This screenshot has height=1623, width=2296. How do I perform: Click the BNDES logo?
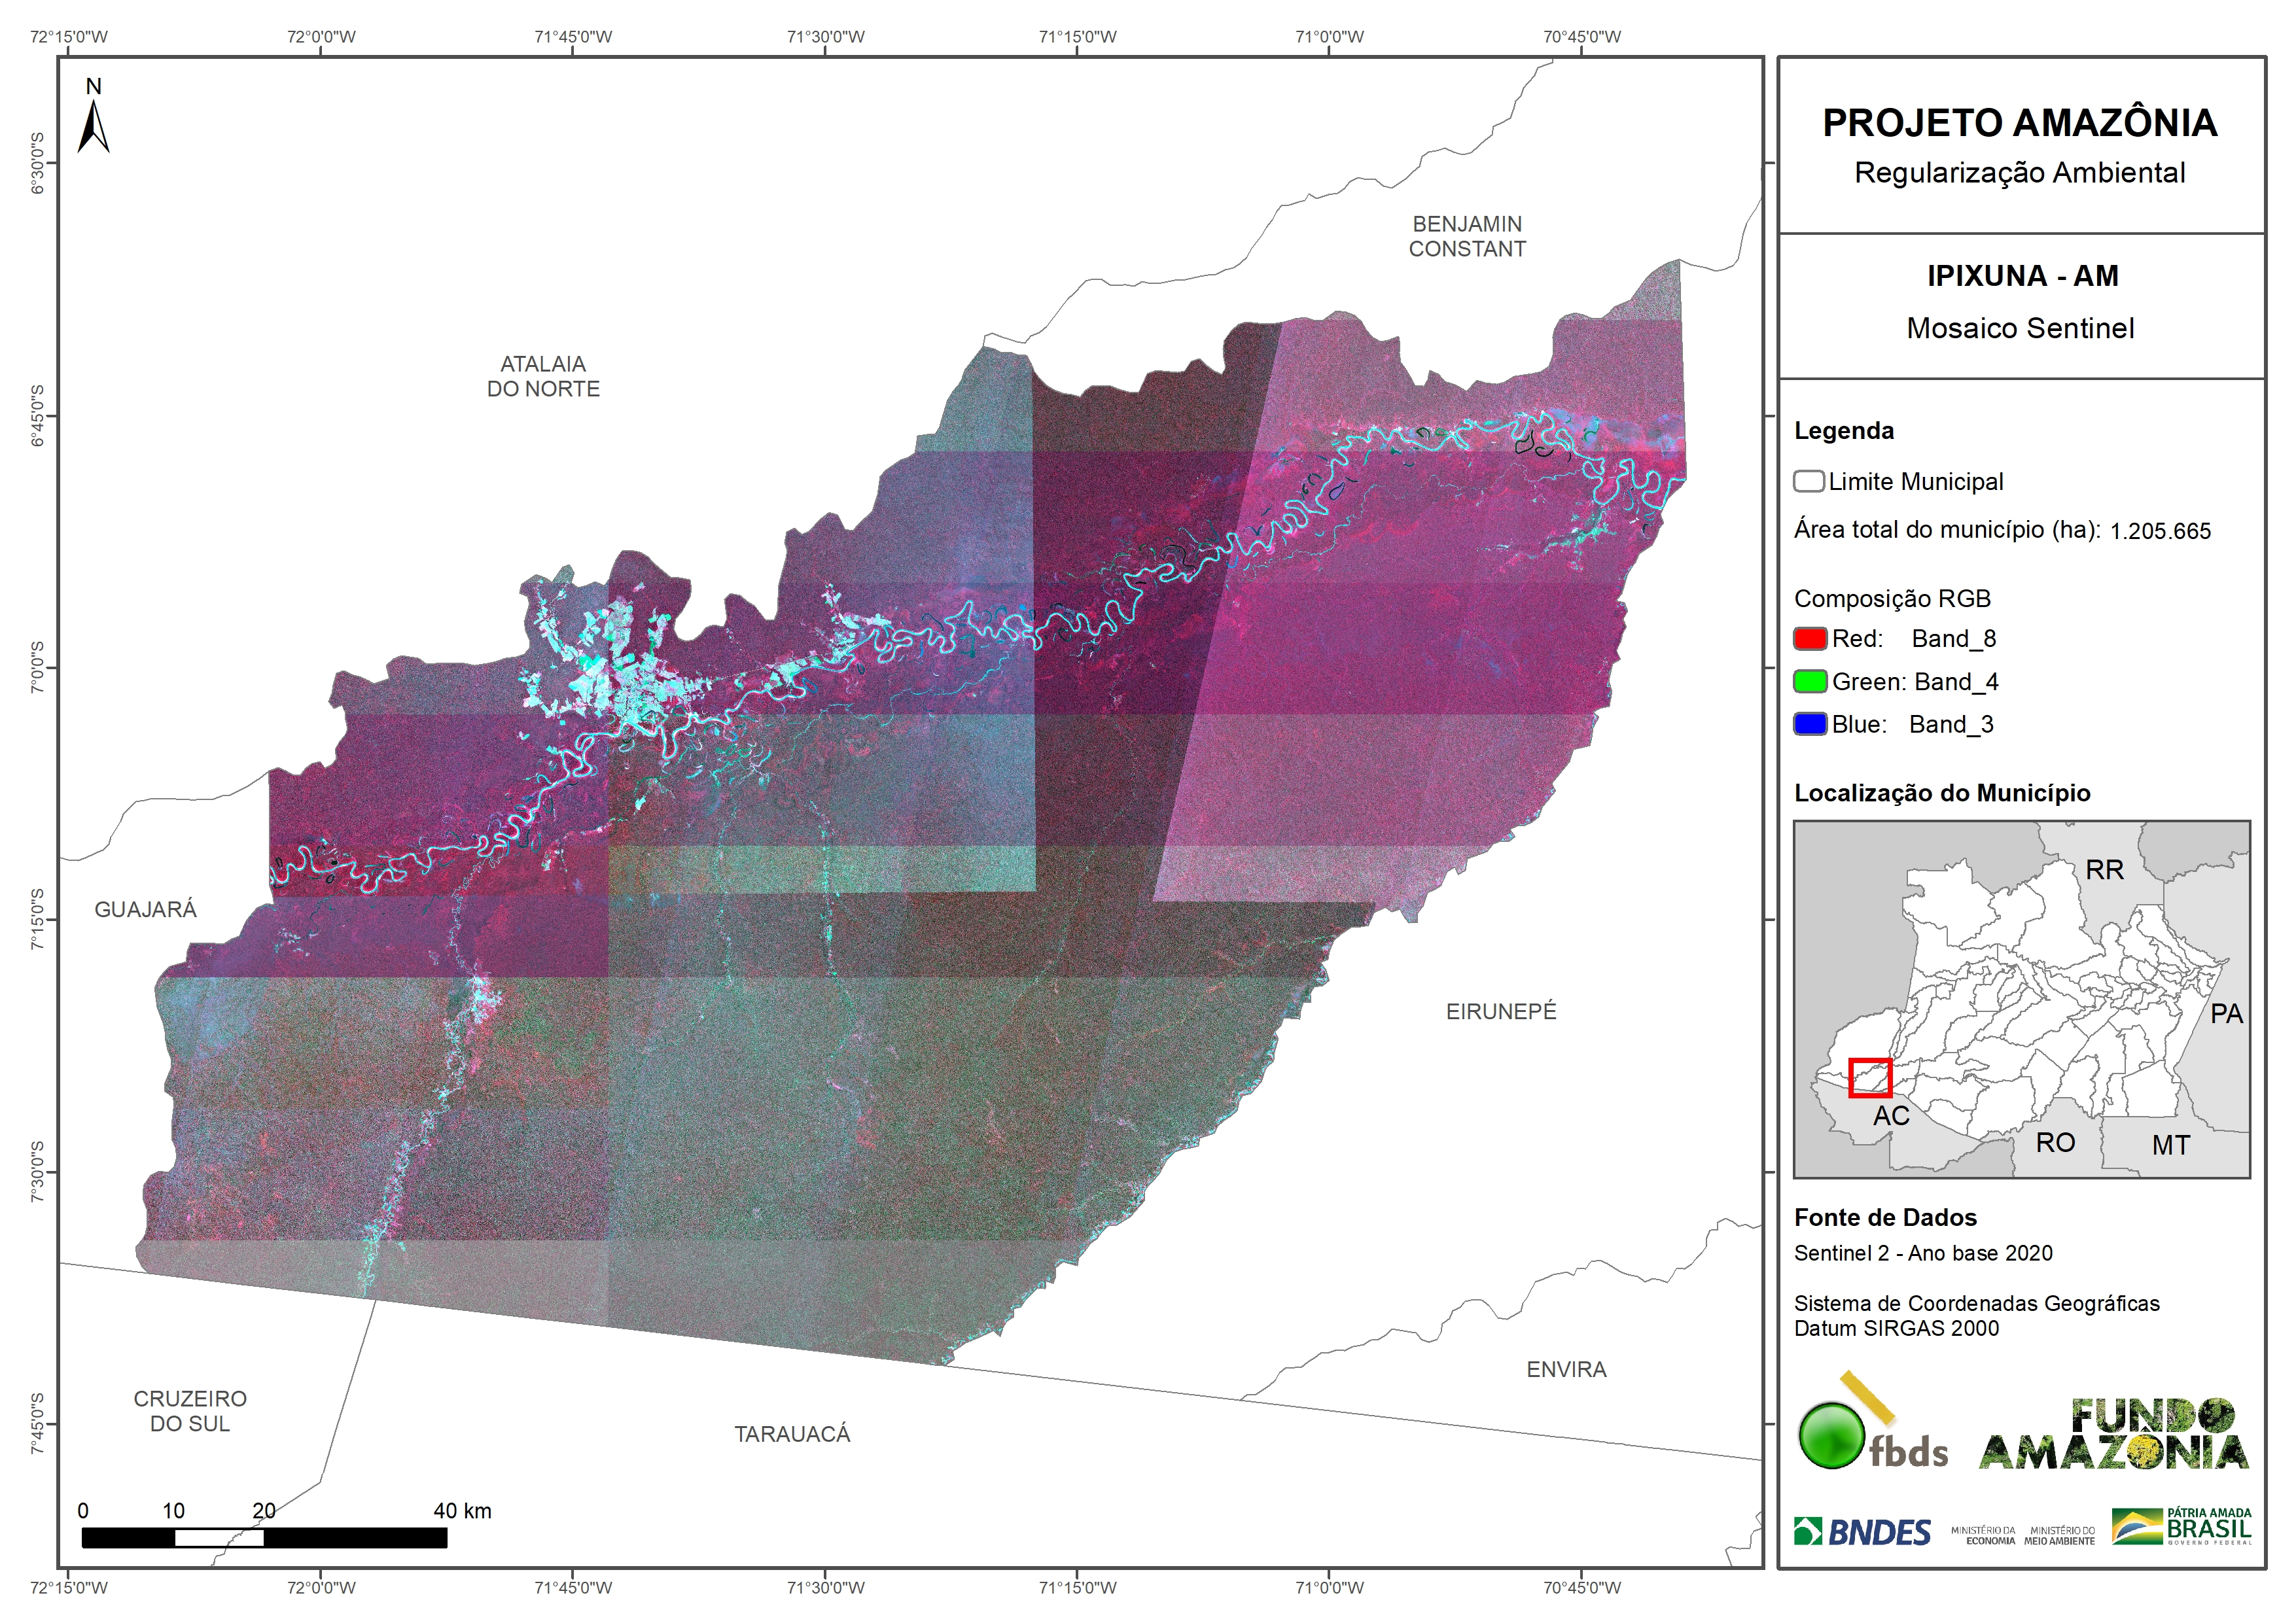pyautogui.click(x=1862, y=1532)
